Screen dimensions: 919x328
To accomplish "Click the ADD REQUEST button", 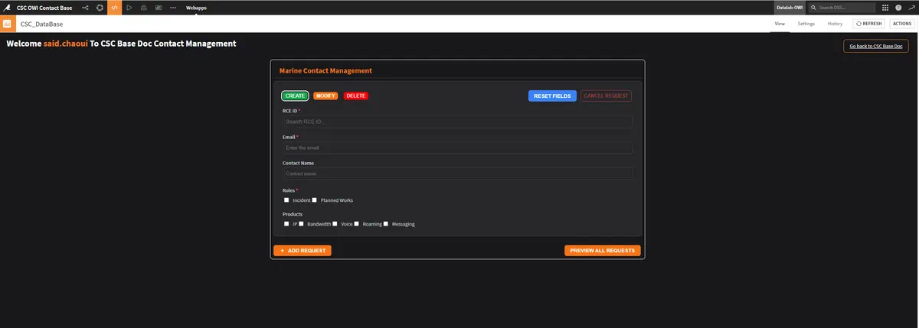I will (303, 250).
